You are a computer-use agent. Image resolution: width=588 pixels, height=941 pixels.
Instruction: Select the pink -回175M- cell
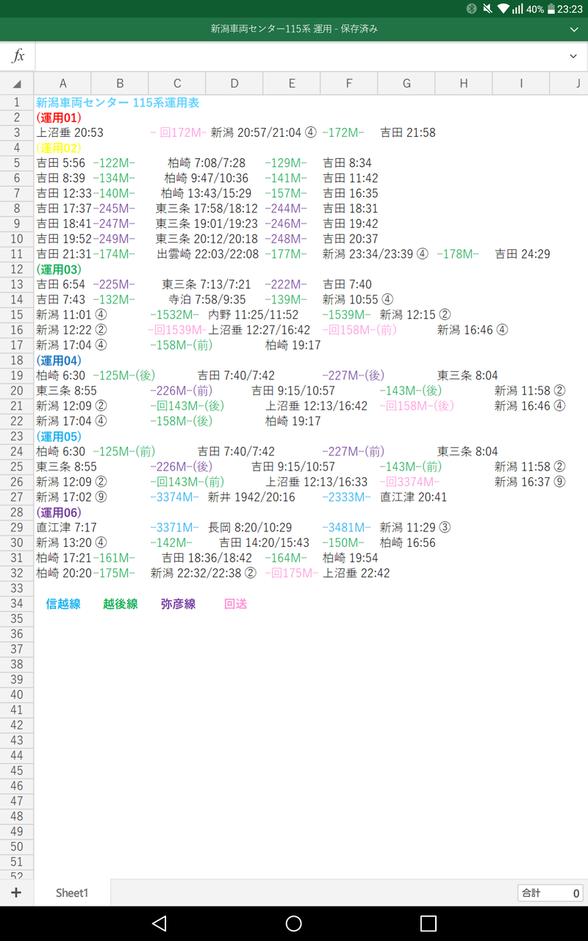pos(292,573)
